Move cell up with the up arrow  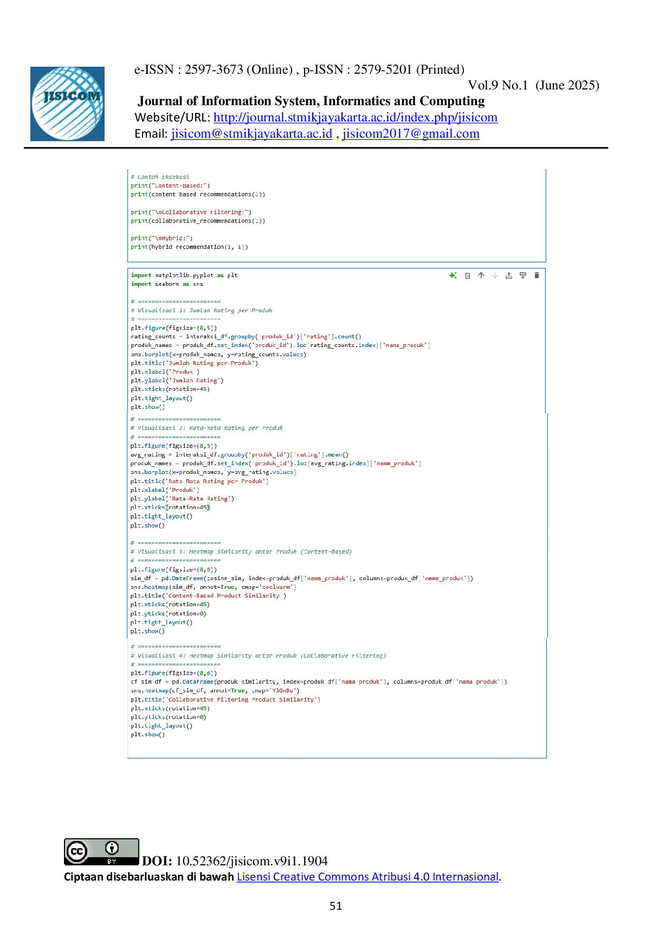481,275
